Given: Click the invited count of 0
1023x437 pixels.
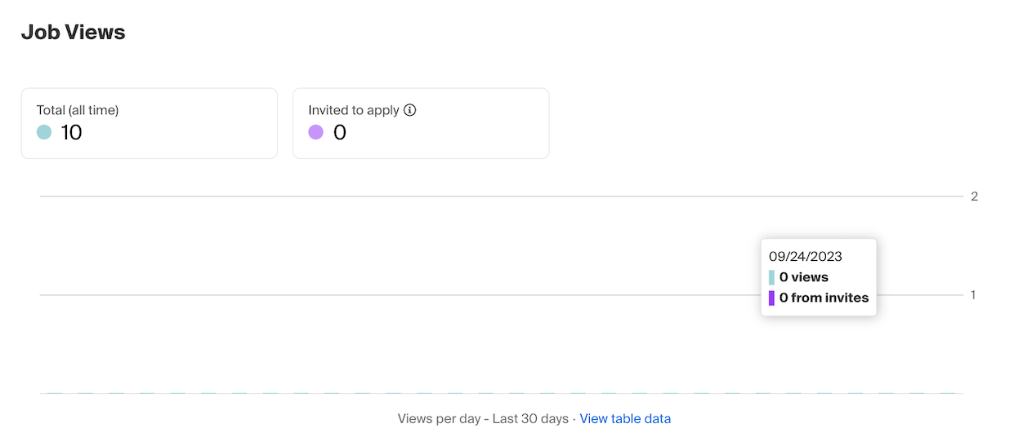Looking at the screenshot, I should pos(340,132).
